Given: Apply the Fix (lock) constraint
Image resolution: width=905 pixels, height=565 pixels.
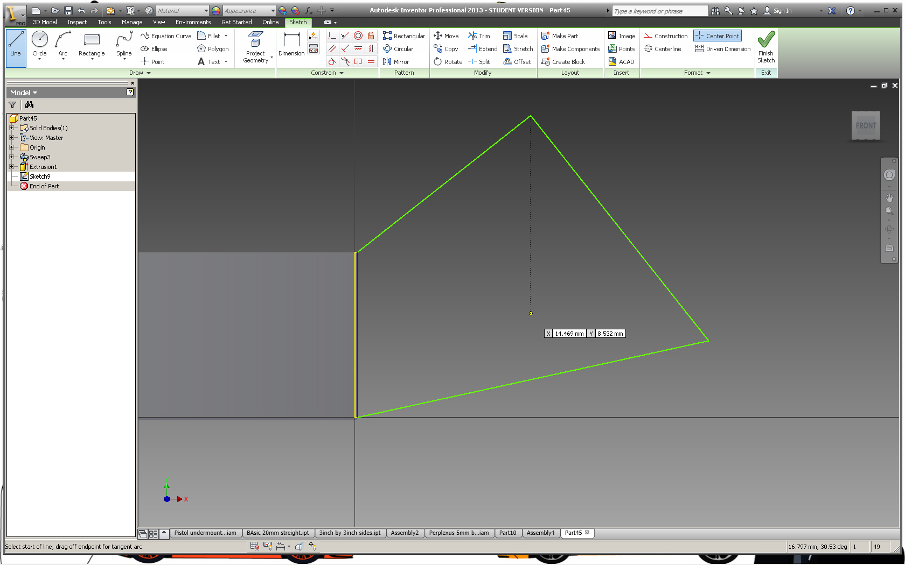Looking at the screenshot, I should pos(371,36).
